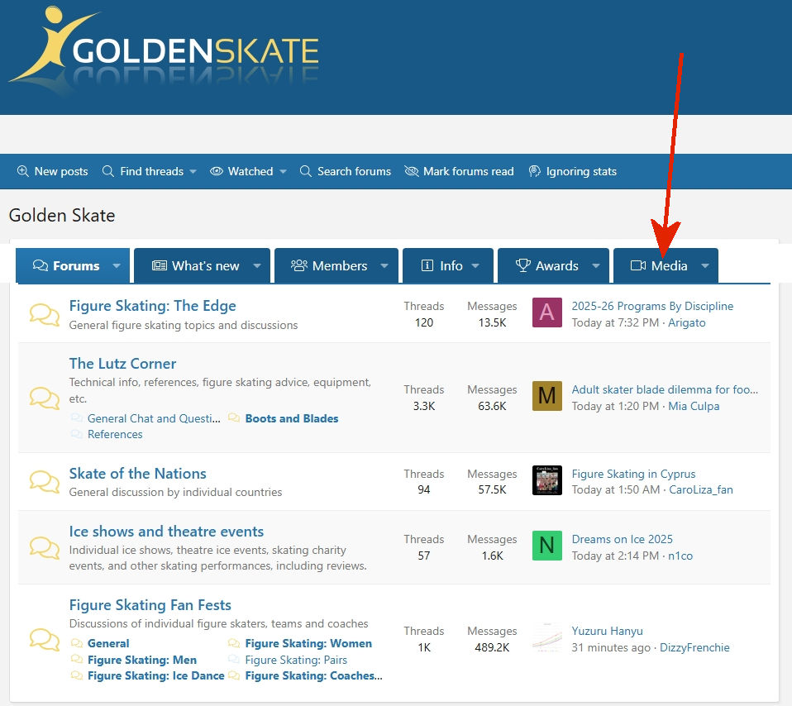Click the Search forums magnifier icon
Screen dimensions: 792x706
[x=306, y=171]
